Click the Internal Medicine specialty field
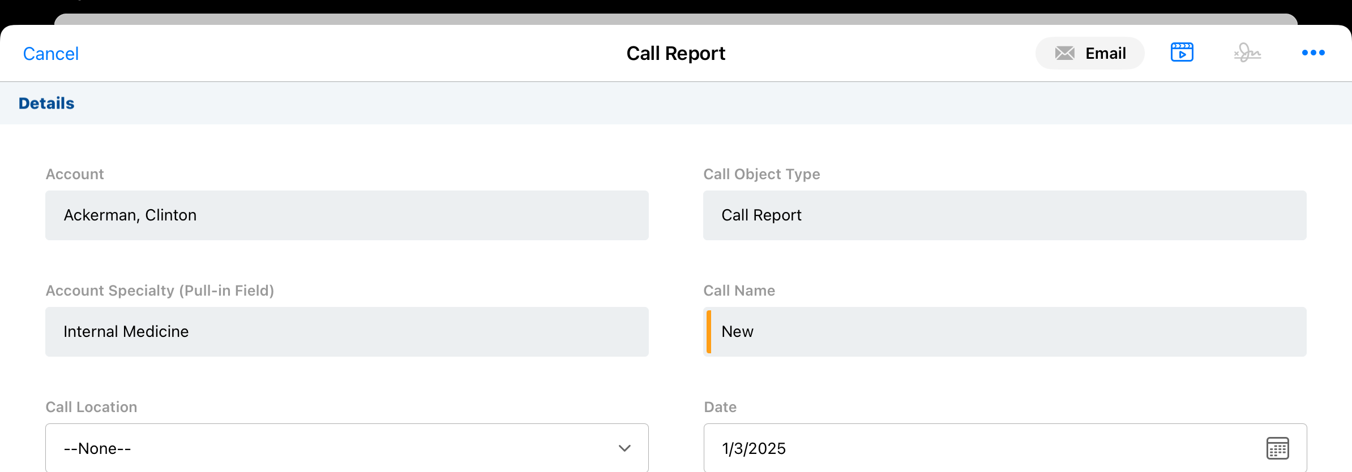This screenshot has width=1352, height=472. [x=346, y=332]
